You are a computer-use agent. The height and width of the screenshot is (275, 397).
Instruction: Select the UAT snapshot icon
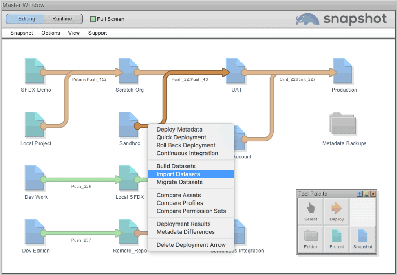point(235,71)
